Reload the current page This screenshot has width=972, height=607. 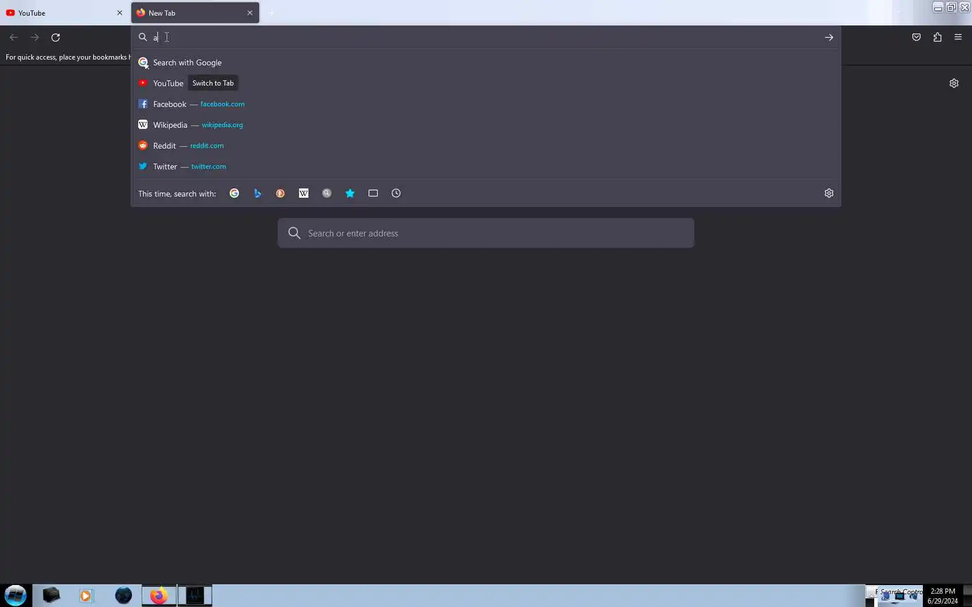click(x=56, y=37)
